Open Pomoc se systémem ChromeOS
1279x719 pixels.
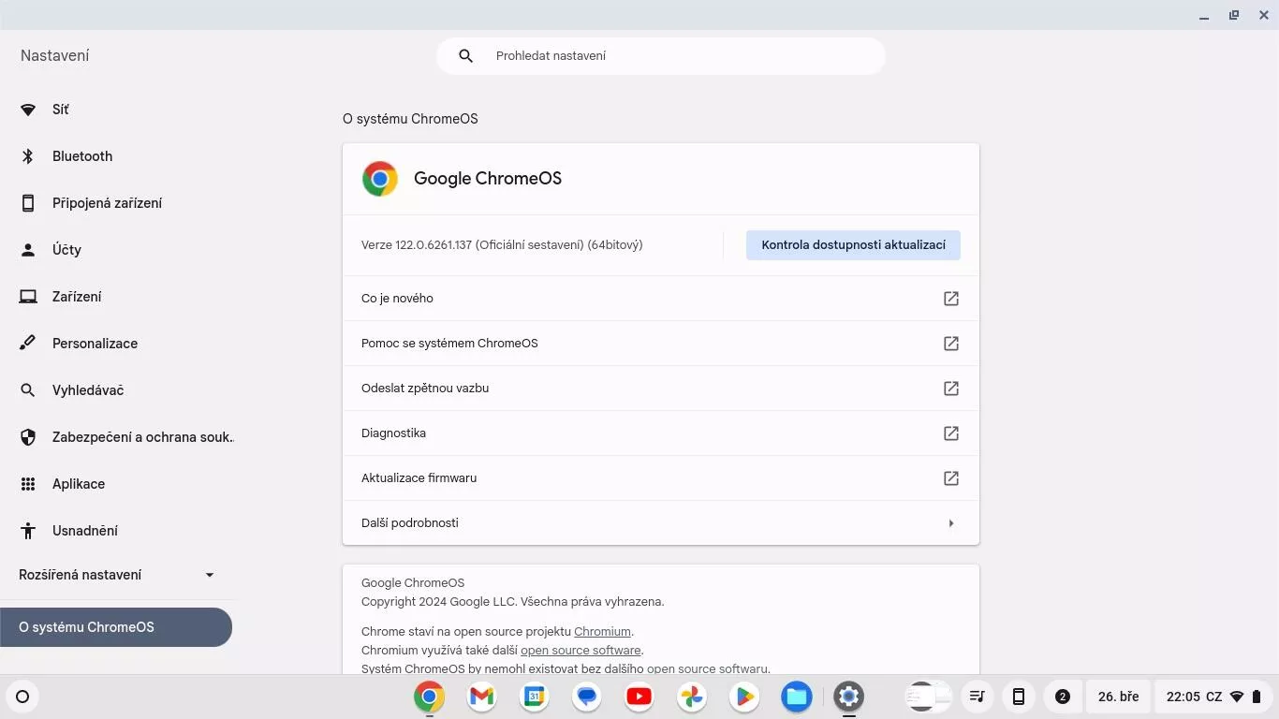pyautogui.click(x=661, y=344)
